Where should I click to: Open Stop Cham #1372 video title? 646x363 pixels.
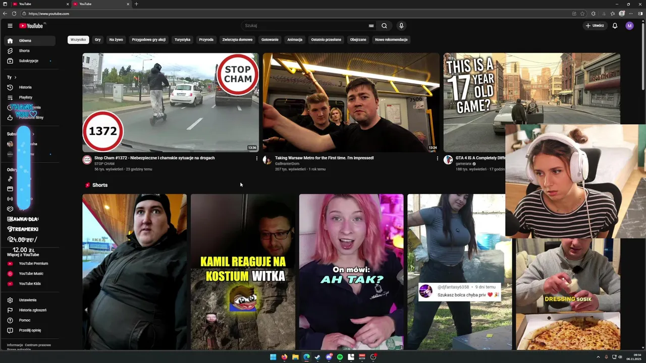(154, 158)
